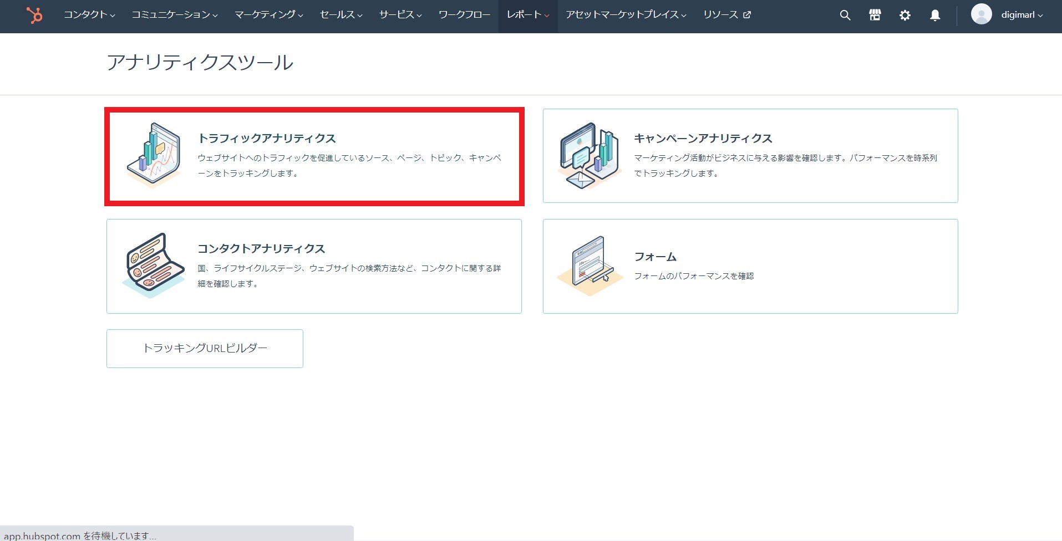Expand the digimarl account dropdown

[x=1022, y=15]
